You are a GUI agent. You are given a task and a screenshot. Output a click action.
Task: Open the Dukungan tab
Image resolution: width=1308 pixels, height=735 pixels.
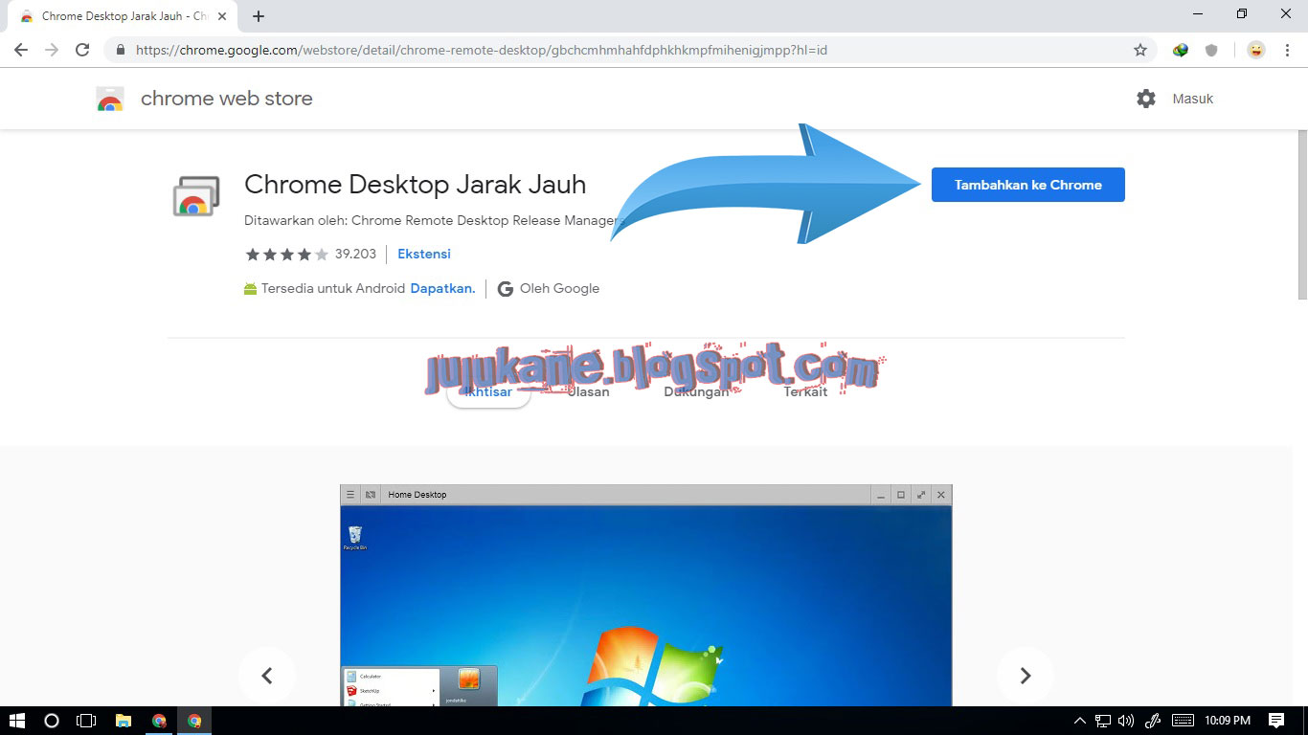(698, 391)
